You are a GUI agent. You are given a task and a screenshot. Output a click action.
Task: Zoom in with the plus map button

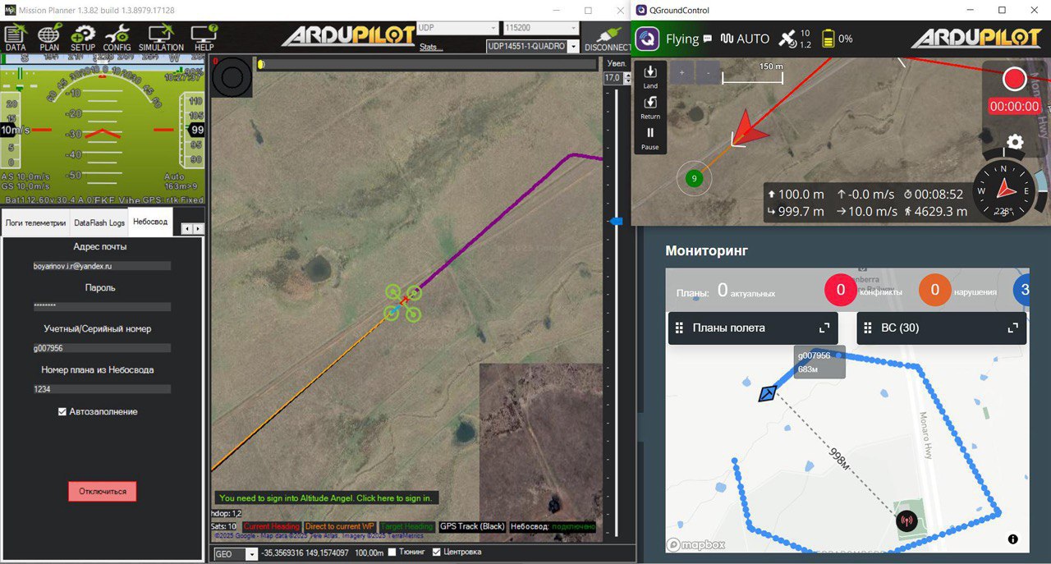pos(682,72)
